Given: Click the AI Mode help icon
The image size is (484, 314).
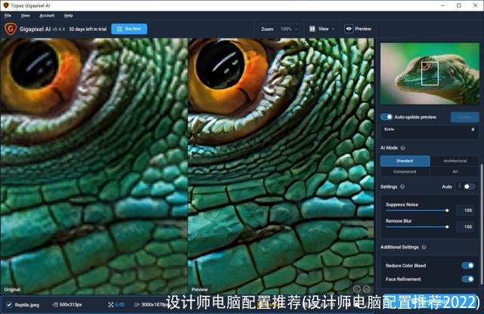Looking at the screenshot, I should coord(403,148).
